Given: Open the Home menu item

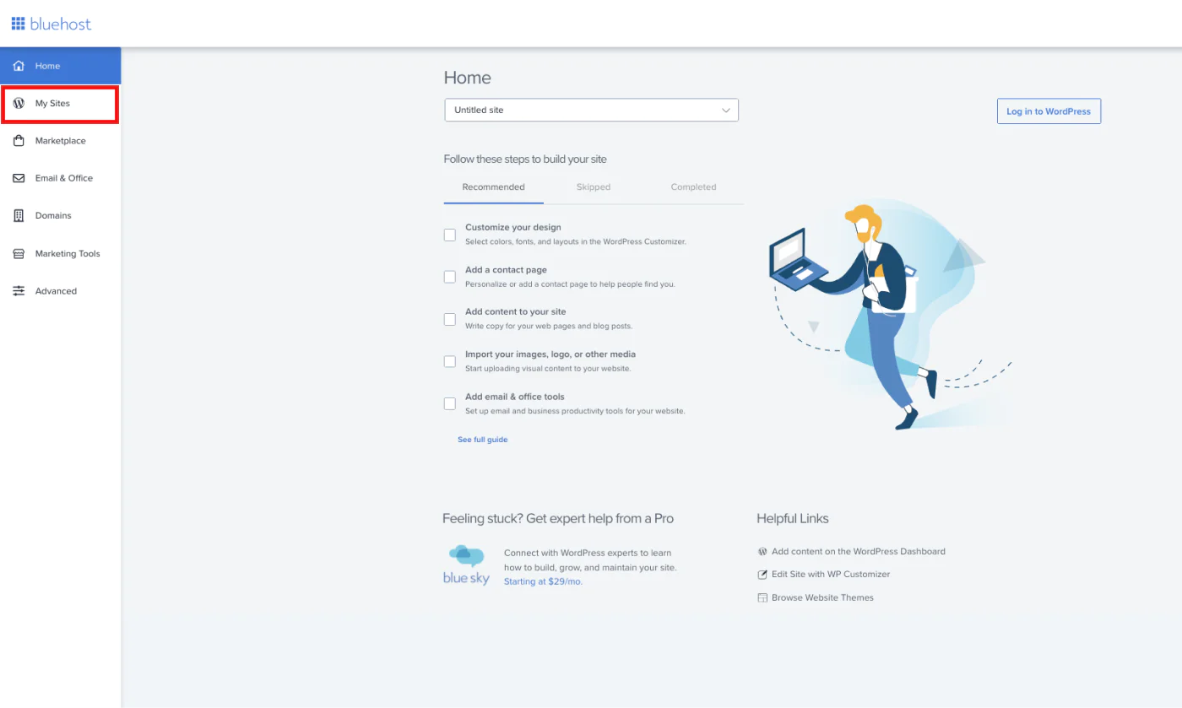Looking at the screenshot, I should tap(60, 66).
